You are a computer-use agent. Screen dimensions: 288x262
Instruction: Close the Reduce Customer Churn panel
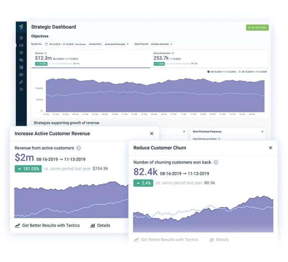point(271,148)
